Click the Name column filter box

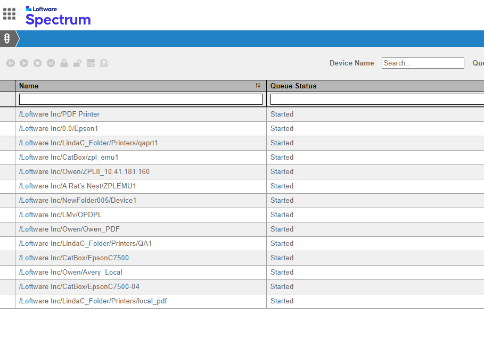[141, 100]
